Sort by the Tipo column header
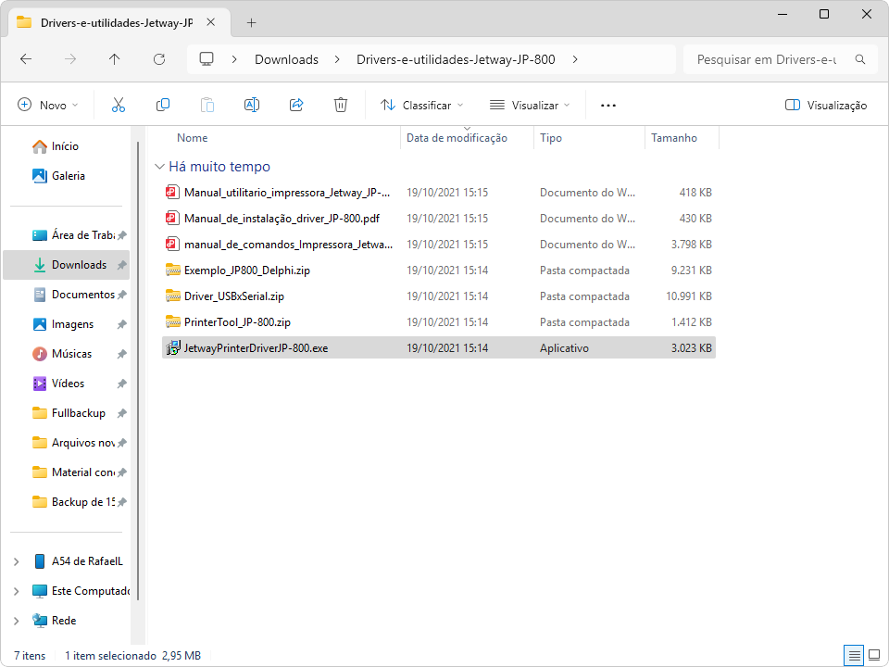 point(551,138)
